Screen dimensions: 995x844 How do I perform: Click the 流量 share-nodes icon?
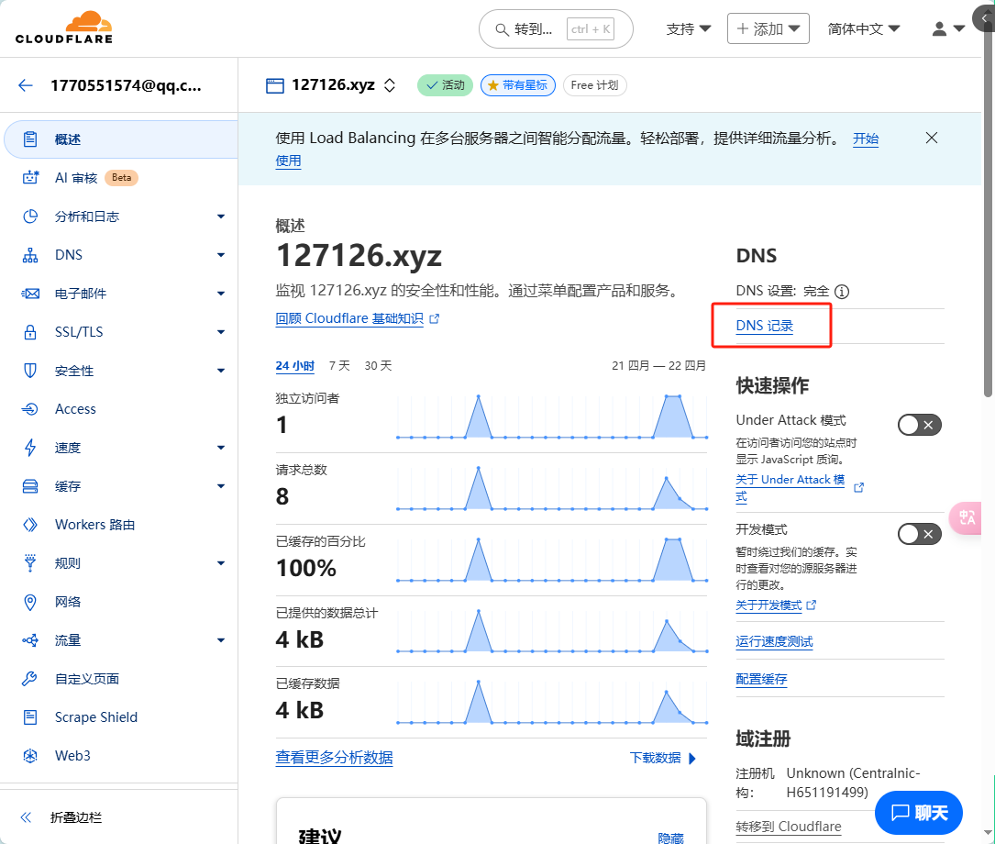pyautogui.click(x=30, y=640)
